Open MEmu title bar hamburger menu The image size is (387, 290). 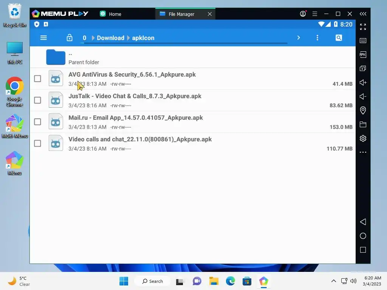[x=315, y=14]
